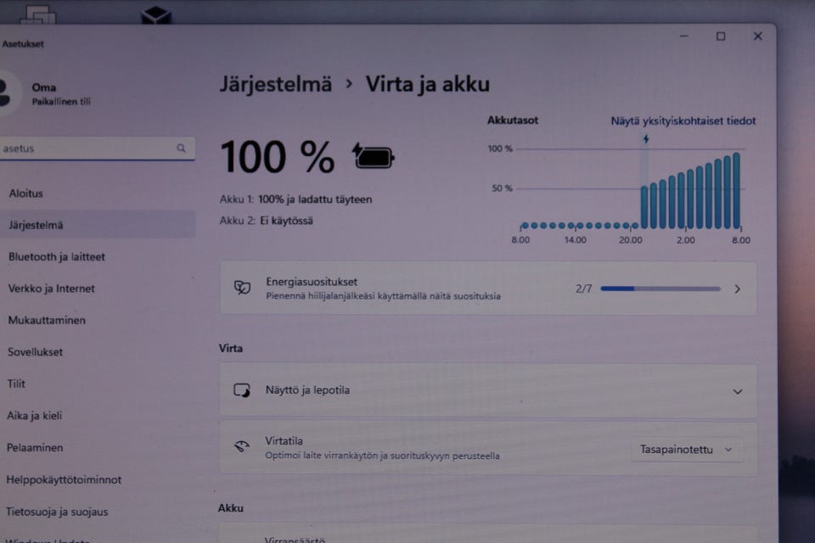The height and width of the screenshot is (543, 815).
Task: Minimize the Asetukset window
Action: (x=684, y=36)
